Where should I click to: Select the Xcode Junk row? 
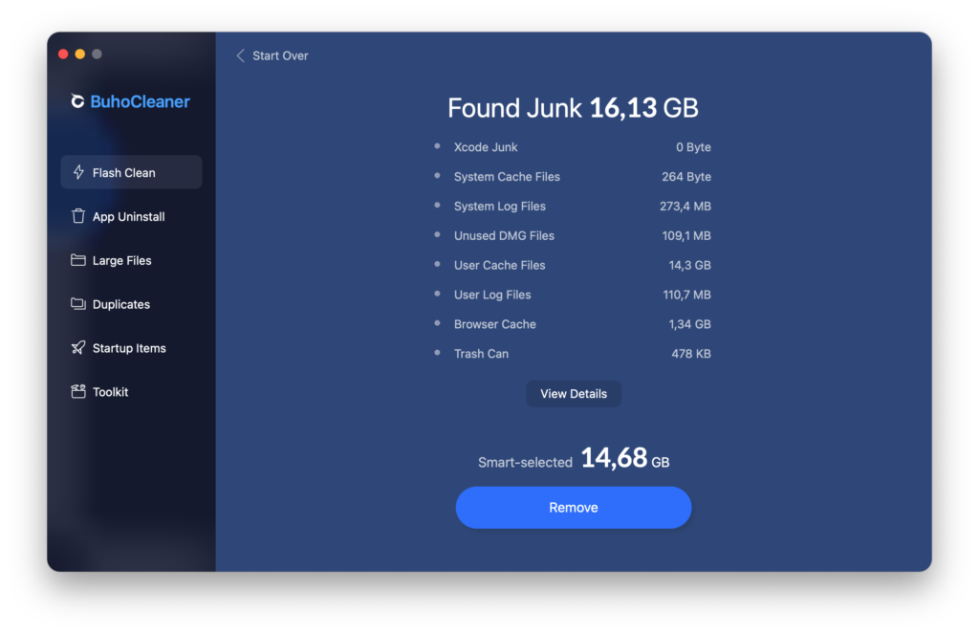point(574,147)
